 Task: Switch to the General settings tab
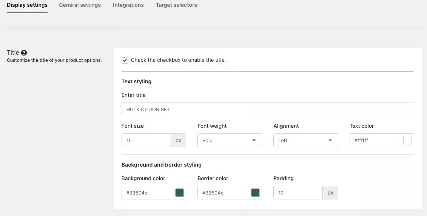point(80,5)
